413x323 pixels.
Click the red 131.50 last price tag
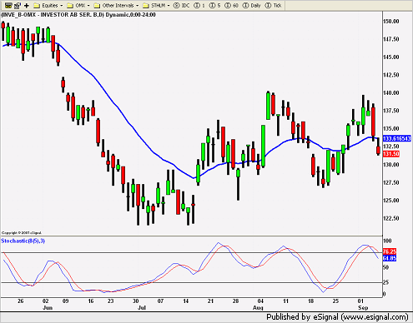point(391,154)
